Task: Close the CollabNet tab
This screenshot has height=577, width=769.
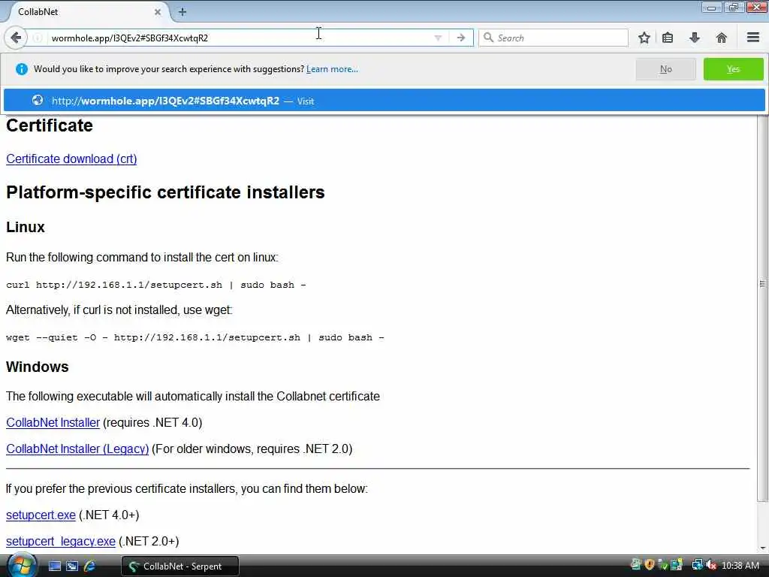Action: pyautogui.click(x=158, y=12)
